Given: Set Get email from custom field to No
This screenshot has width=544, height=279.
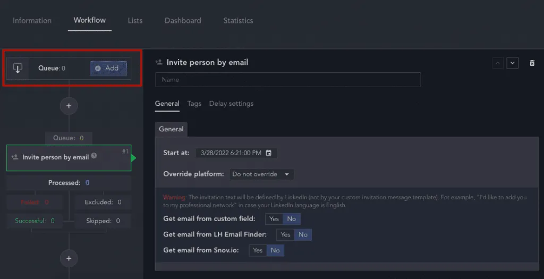Looking at the screenshot, I should pyautogui.click(x=292, y=219).
